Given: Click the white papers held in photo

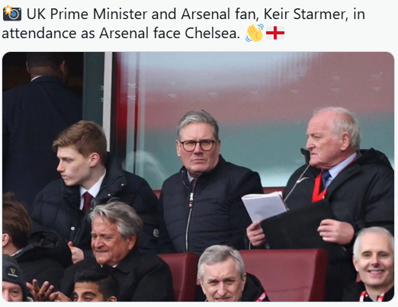Looking at the screenshot, I should tap(265, 205).
